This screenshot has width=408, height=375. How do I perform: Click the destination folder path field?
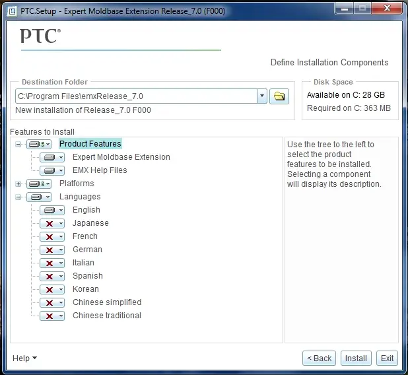point(136,96)
